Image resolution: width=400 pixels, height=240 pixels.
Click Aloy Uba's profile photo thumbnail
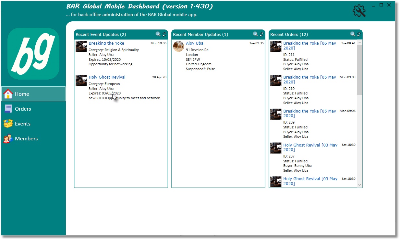click(178, 47)
